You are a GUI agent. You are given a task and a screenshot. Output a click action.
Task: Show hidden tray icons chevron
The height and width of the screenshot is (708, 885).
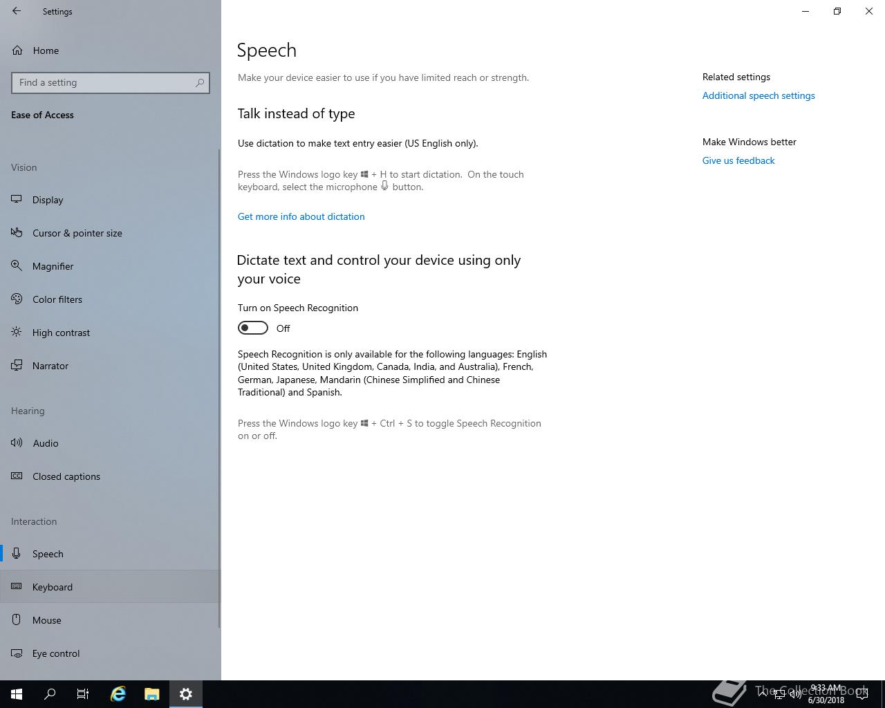click(x=763, y=694)
